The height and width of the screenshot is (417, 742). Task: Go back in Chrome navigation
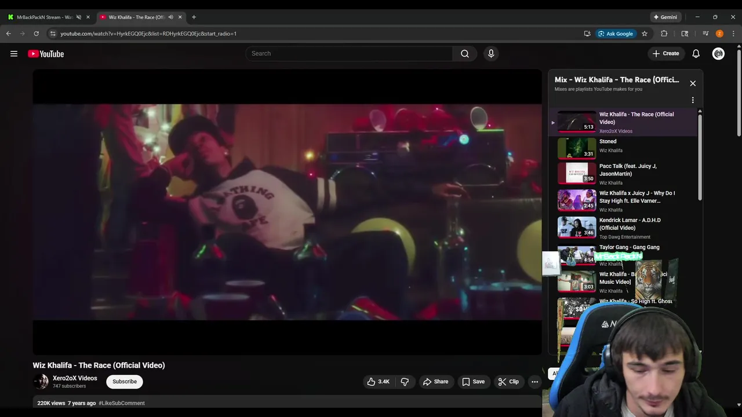9,34
